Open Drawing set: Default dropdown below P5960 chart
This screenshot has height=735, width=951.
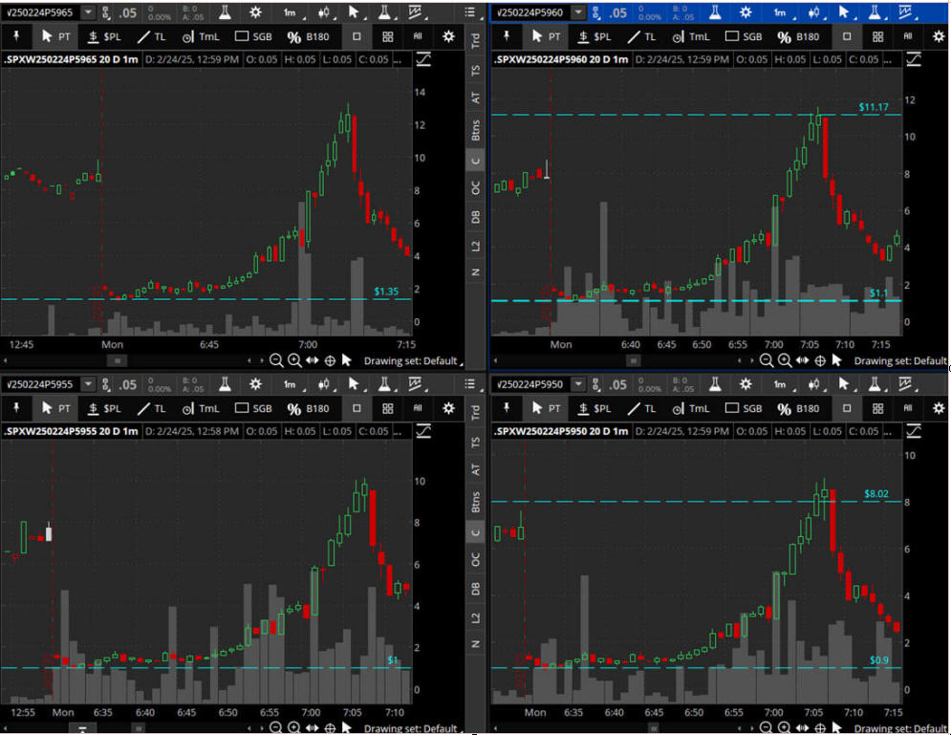(x=900, y=361)
